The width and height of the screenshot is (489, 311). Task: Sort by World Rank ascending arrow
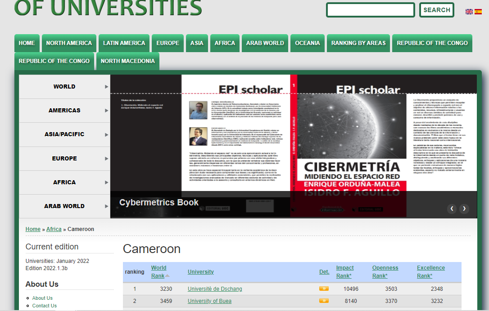point(168,276)
